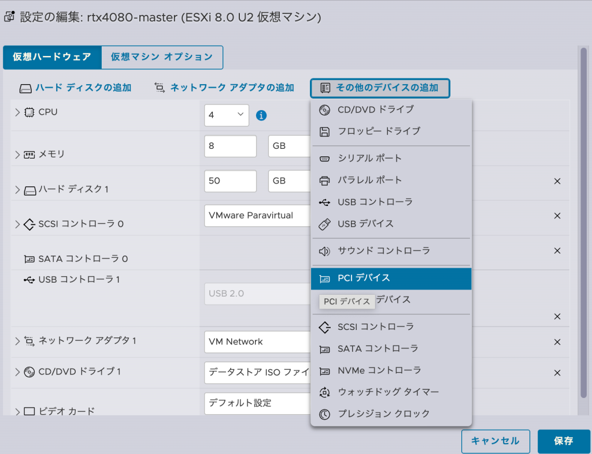Click the 保存 button
The height and width of the screenshot is (454, 592).
[563, 441]
